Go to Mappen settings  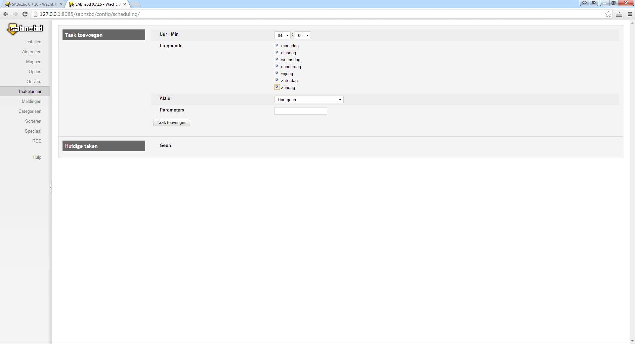[33, 62]
